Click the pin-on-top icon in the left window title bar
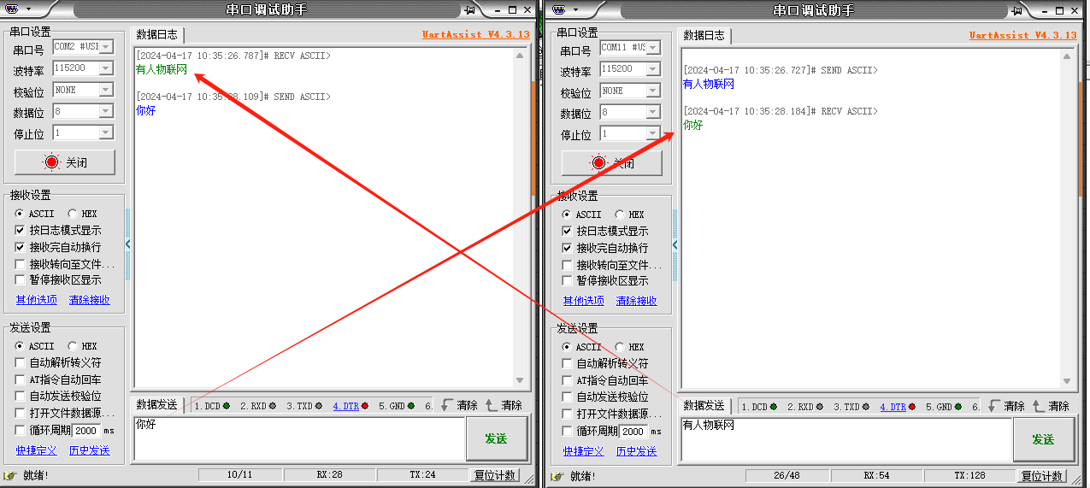 point(469,9)
